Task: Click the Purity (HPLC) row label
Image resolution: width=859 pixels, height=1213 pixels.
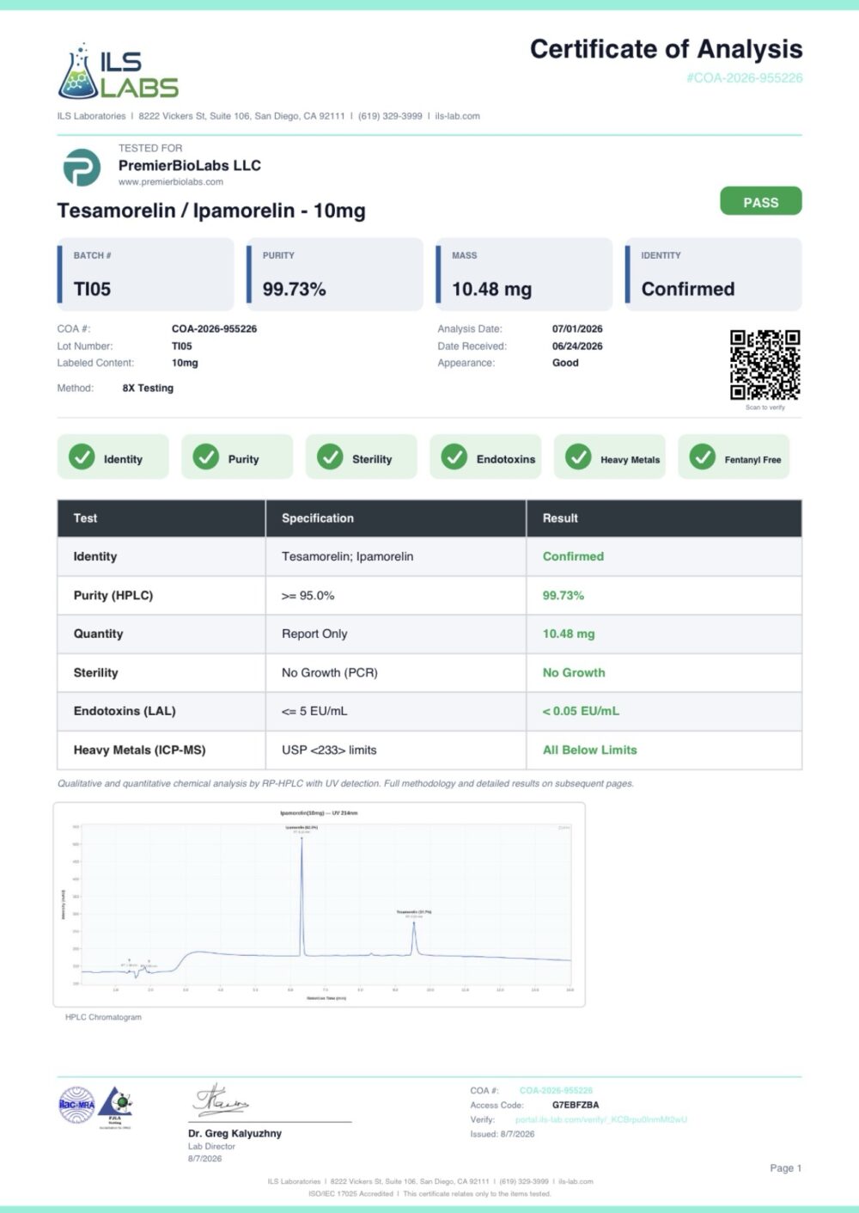Action: pyautogui.click(x=113, y=595)
